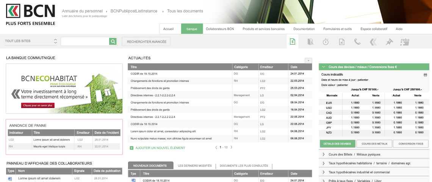Click the GBP currency row label
Image resolution: width=432 pixels, height=182 pixels.
(329, 122)
